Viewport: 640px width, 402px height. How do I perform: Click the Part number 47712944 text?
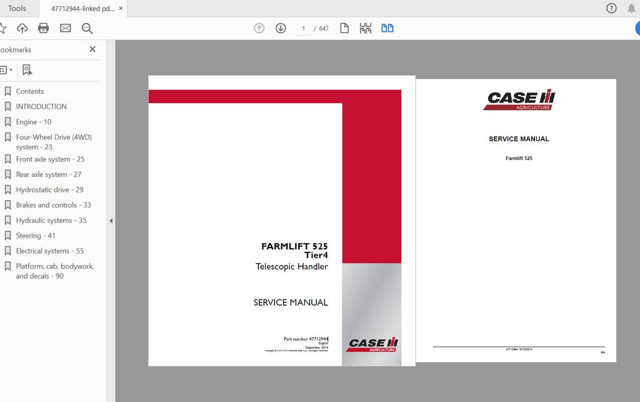tap(306, 339)
